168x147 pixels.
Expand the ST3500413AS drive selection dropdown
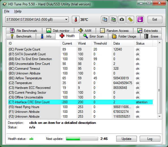click(x=37, y=19)
